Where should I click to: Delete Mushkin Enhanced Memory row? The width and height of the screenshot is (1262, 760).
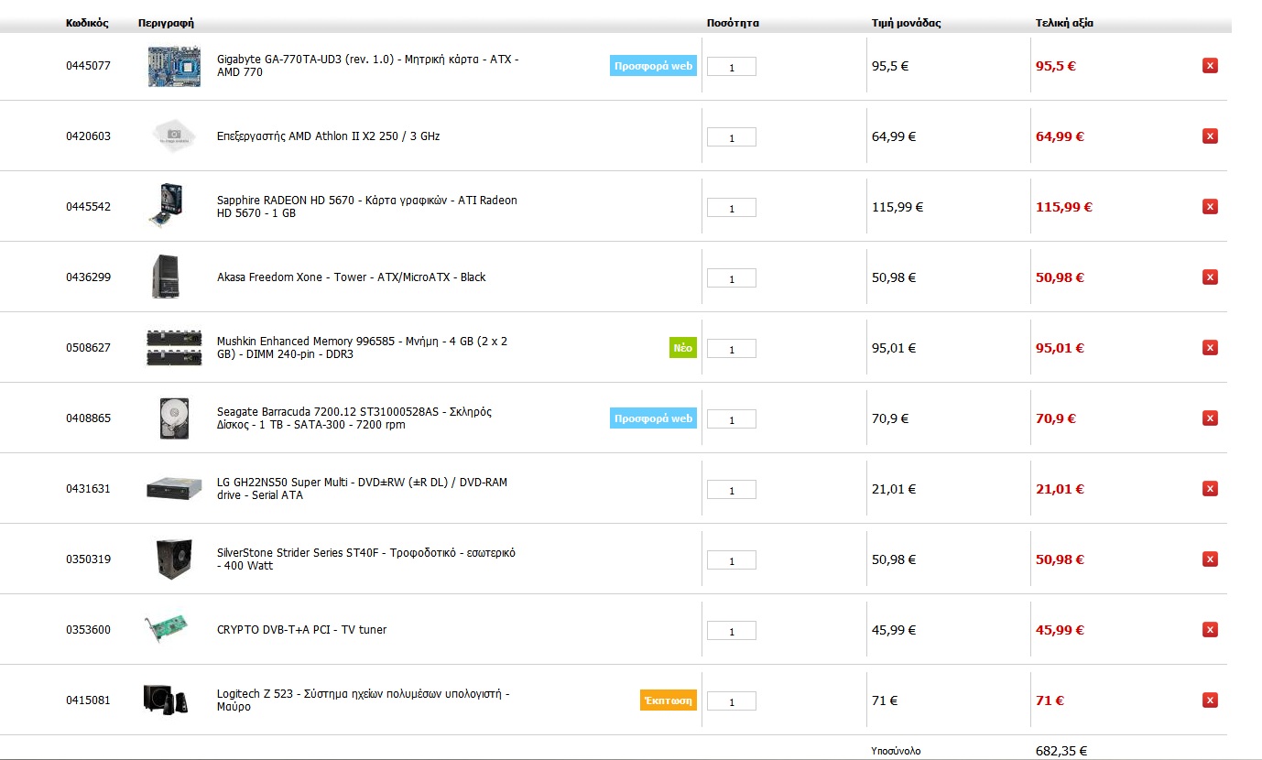1210,348
